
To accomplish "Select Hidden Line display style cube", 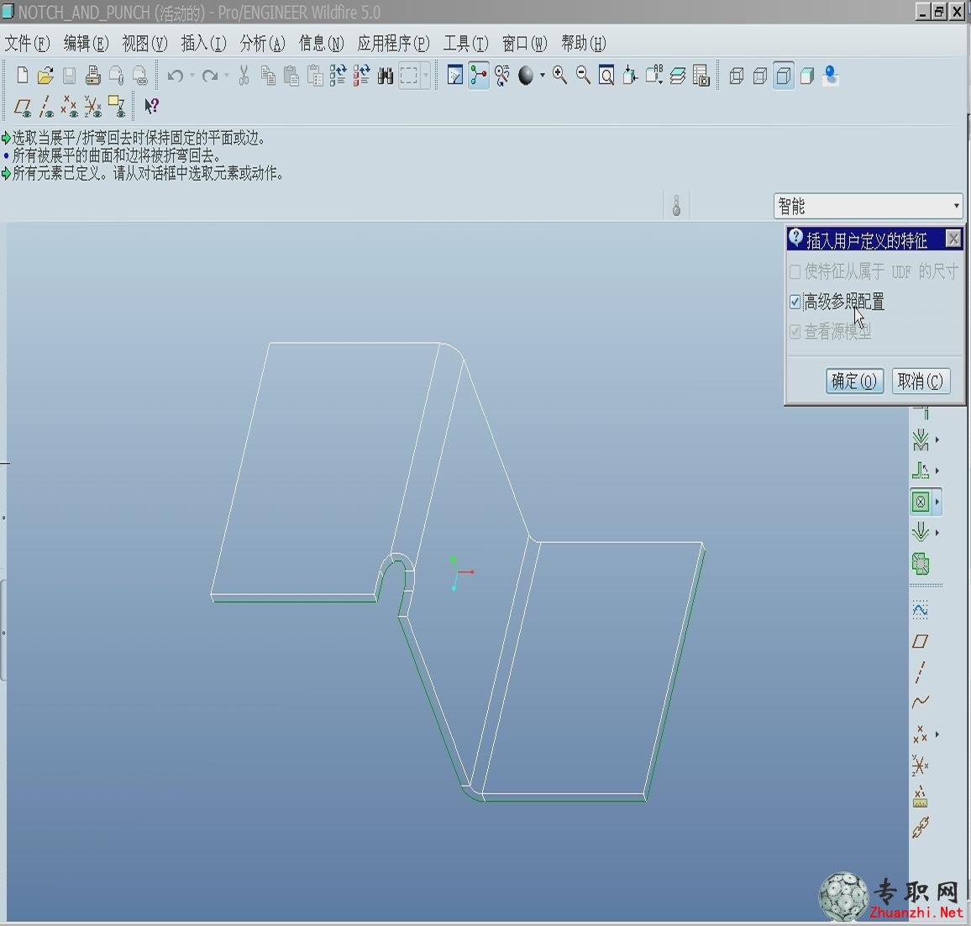I will point(760,76).
